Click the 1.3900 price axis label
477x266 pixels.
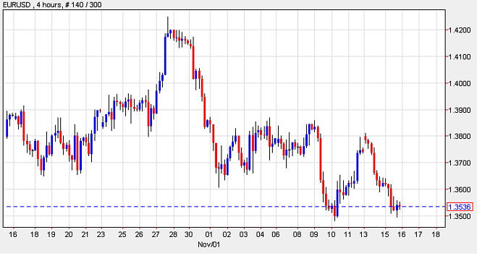click(460, 110)
